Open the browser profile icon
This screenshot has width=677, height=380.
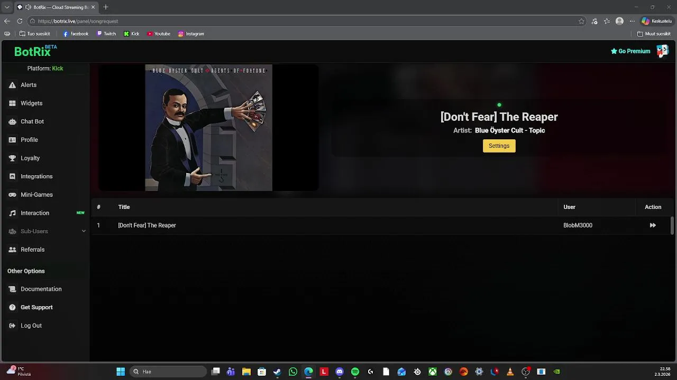pos(619,21)
